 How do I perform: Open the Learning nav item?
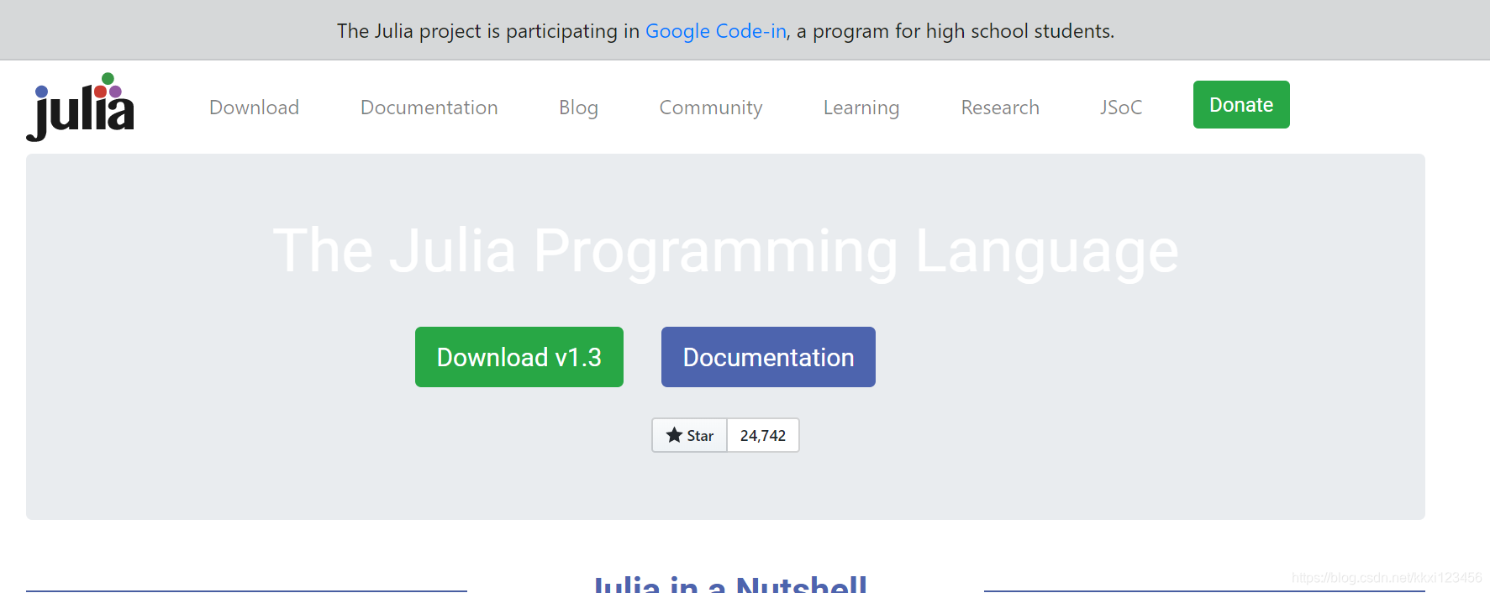coord(861,108)
